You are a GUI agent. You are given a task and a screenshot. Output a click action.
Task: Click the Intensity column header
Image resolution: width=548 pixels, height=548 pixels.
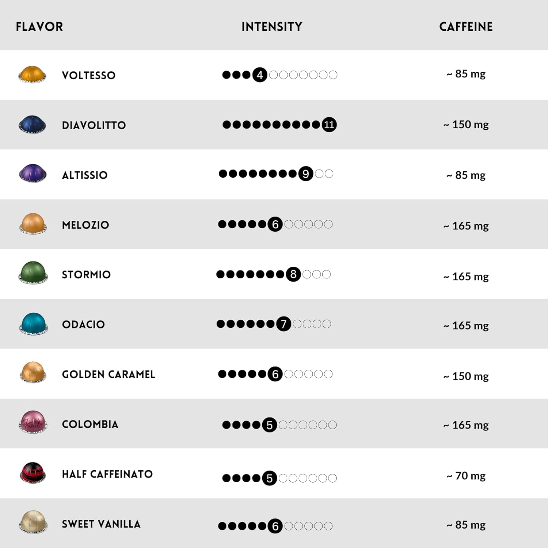pyautogui.click(x=272, y=27)
